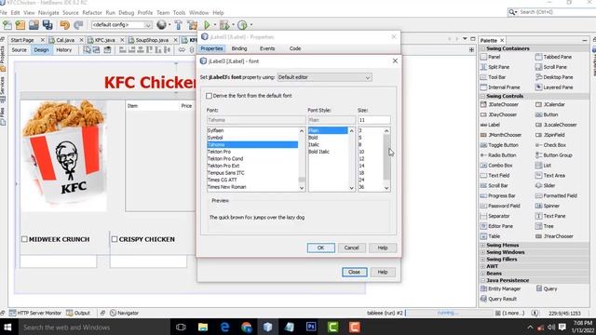The image size is (596, 335).
Task: Click the Build Project hammer icon
Action: tap(178, 25)
